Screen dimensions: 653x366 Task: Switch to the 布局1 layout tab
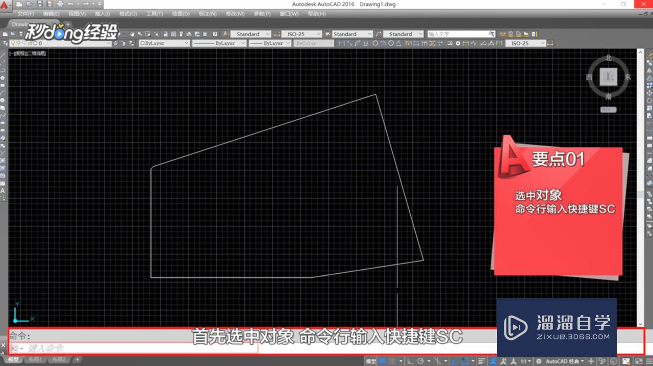[35, 359]
